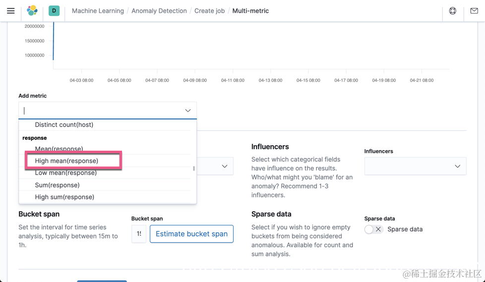Viewport: 485px width, 282px height.
Task: Collapse the Add metric dropdown arrow
Action: point(187,111)
